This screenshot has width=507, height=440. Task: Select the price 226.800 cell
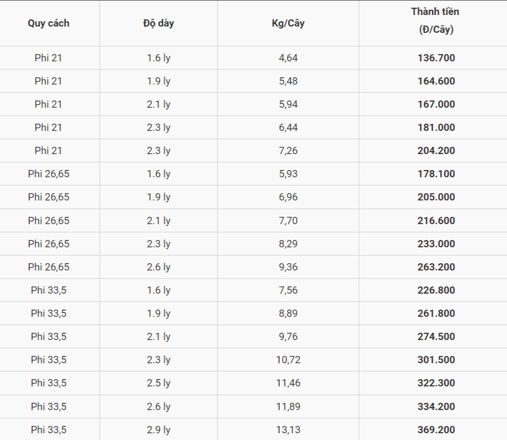(436, 290)
